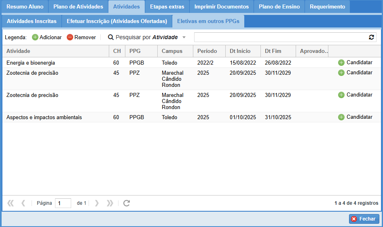Viewport: 383px width, 227px height.
Task: Click the previous page arrow
Action: [x=23, y=203]
